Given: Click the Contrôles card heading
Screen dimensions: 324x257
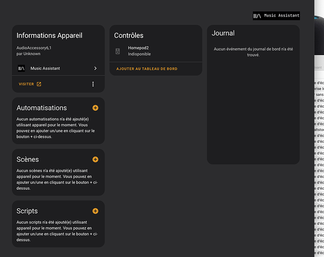Looking at the screenshot, I should [x=128, y=35].
